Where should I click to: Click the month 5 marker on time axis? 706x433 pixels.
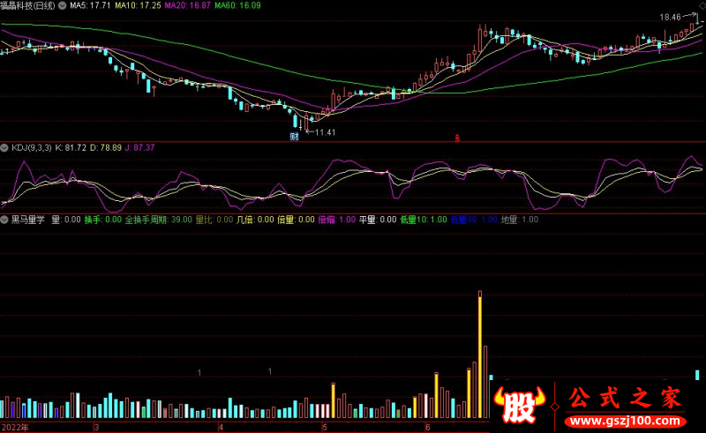coord(325,427)
